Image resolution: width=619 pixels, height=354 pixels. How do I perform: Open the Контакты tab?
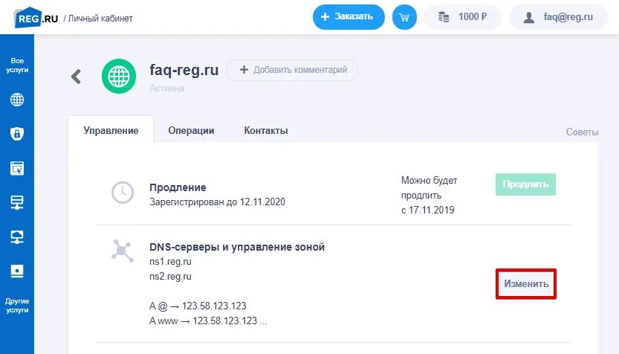266,130
